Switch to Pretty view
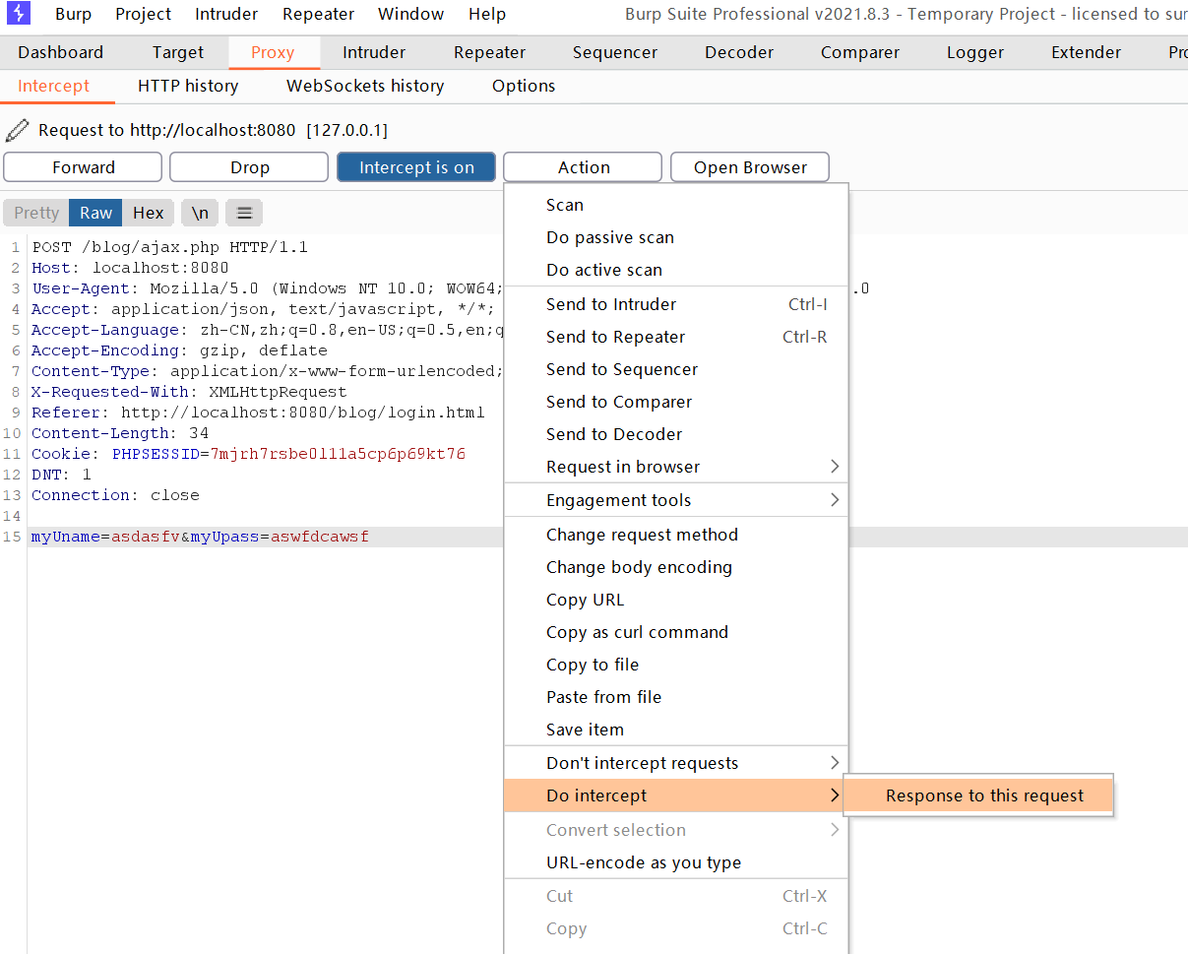The image size is (1188, 954). (x=36, y=213)
